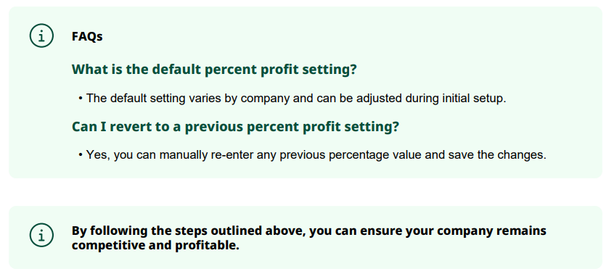Click the word 'adjusted' in first answer
This screenshot has height=274, width=609.
379,99
